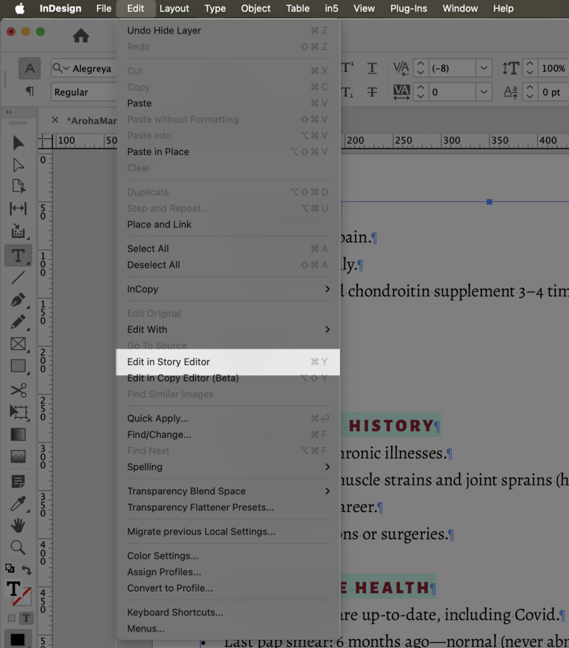The image size is (569, 648).
Task: Select the Eyedropper tool
Action: tap(18, 504)
